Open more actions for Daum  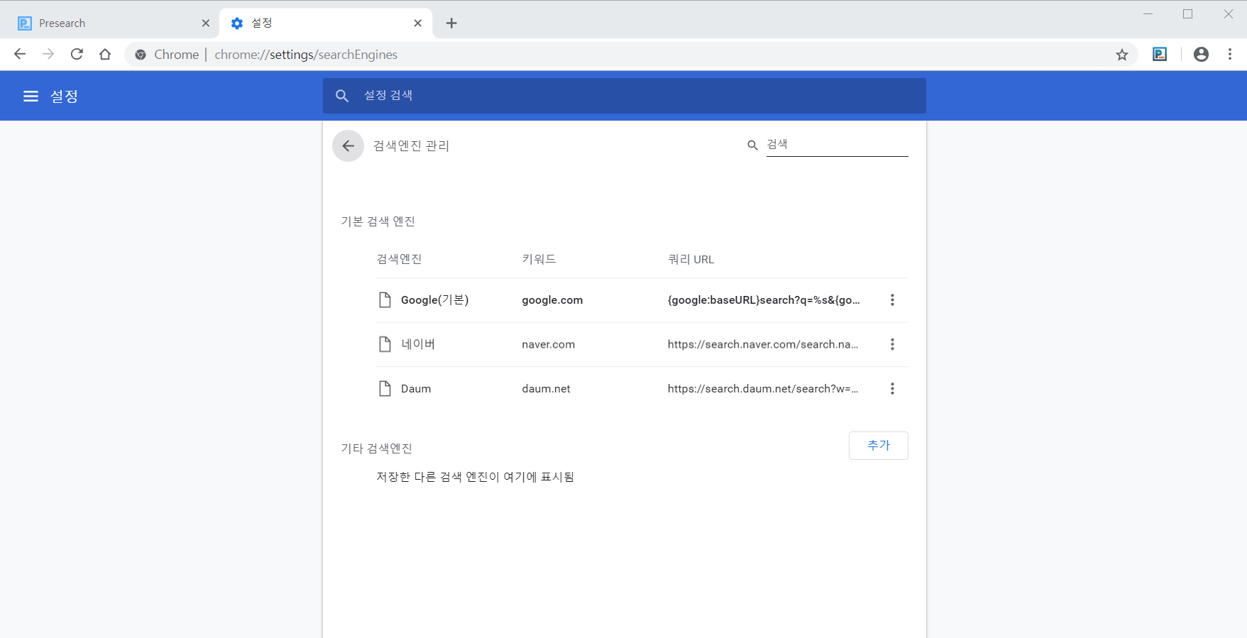(892, 389)
